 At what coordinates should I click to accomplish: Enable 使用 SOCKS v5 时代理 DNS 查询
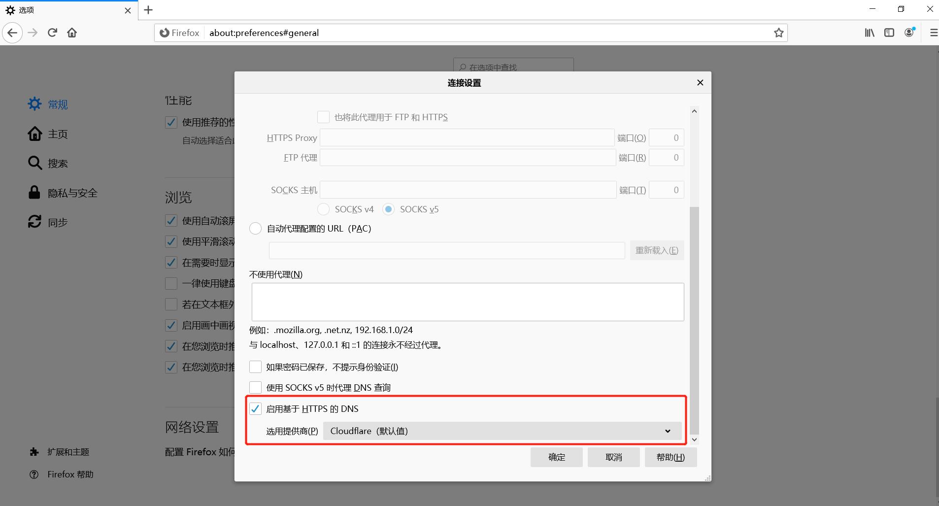click(x=255, y=388)
